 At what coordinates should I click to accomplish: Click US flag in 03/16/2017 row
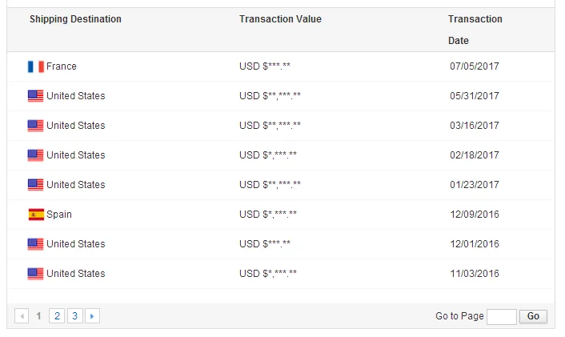35,126
